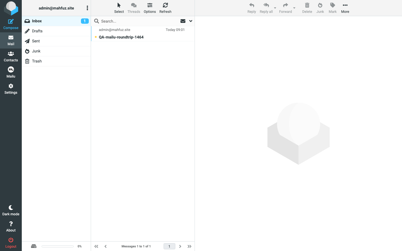Click the storage quota progress bar

[58, 246]
